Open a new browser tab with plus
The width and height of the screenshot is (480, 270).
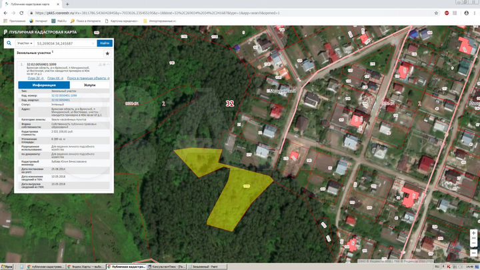coord(67,4)
